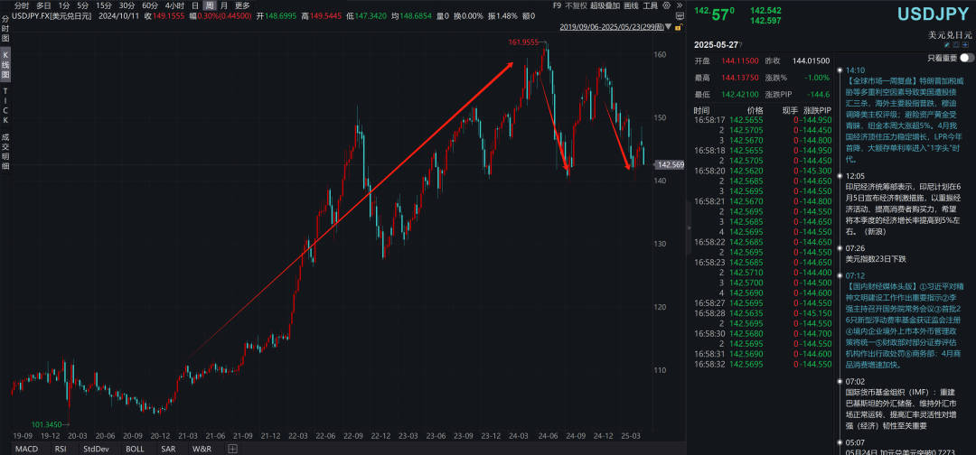Image resolution: width=976 pixels, height=455 pixels.
Task: Click the 开盘 value 144.11500
Action: (739, 60)
